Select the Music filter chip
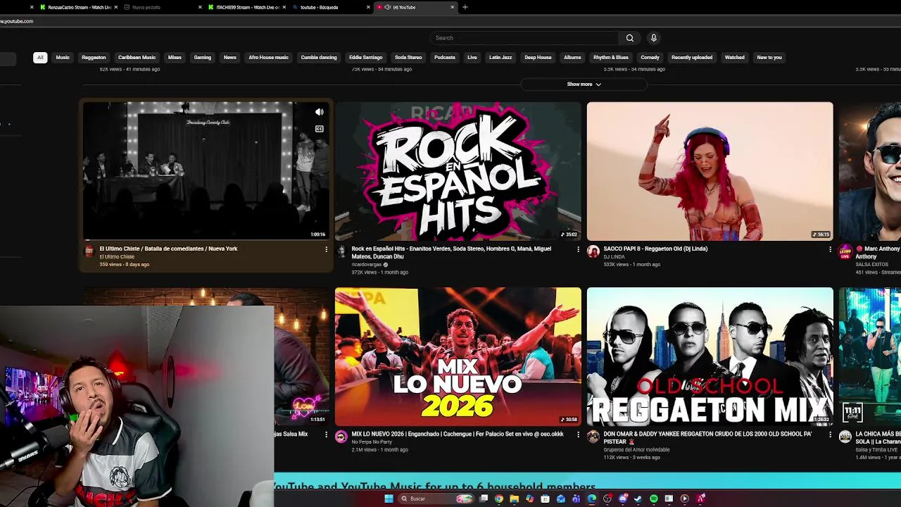The height and width of the screenshot is (507, 901). [63, 58]
